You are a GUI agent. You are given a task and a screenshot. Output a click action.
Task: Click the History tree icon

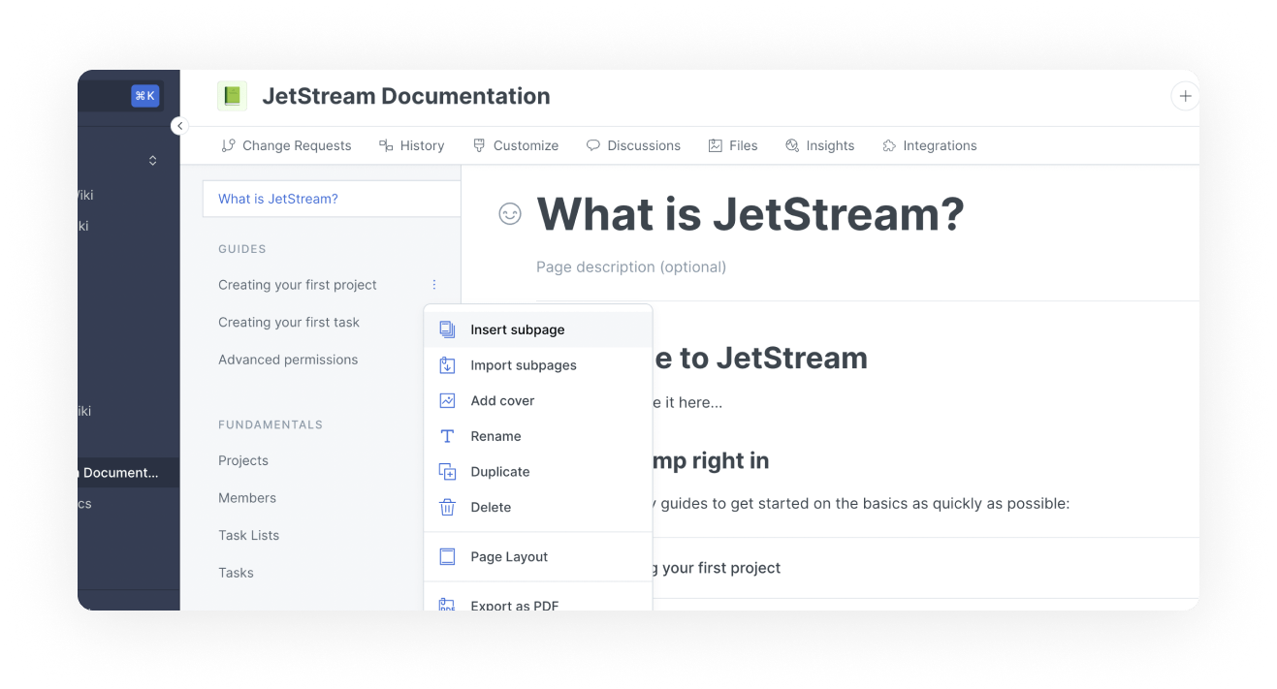pyautogui.click(x=384, y=145)
